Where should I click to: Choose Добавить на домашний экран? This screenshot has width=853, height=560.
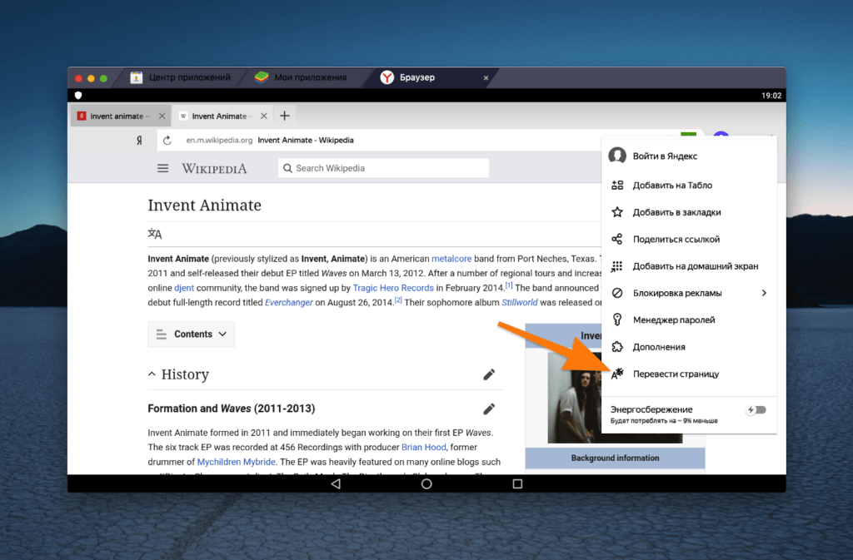[x=689, y=266]
